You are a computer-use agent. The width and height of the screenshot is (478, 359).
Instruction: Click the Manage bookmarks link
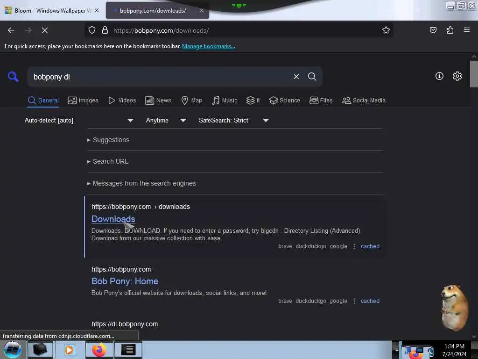pyautogui.click(x=209, y=46)
